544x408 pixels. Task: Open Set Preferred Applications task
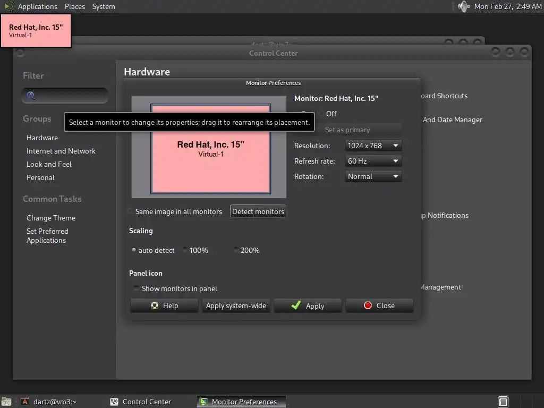tap(47, 235)
